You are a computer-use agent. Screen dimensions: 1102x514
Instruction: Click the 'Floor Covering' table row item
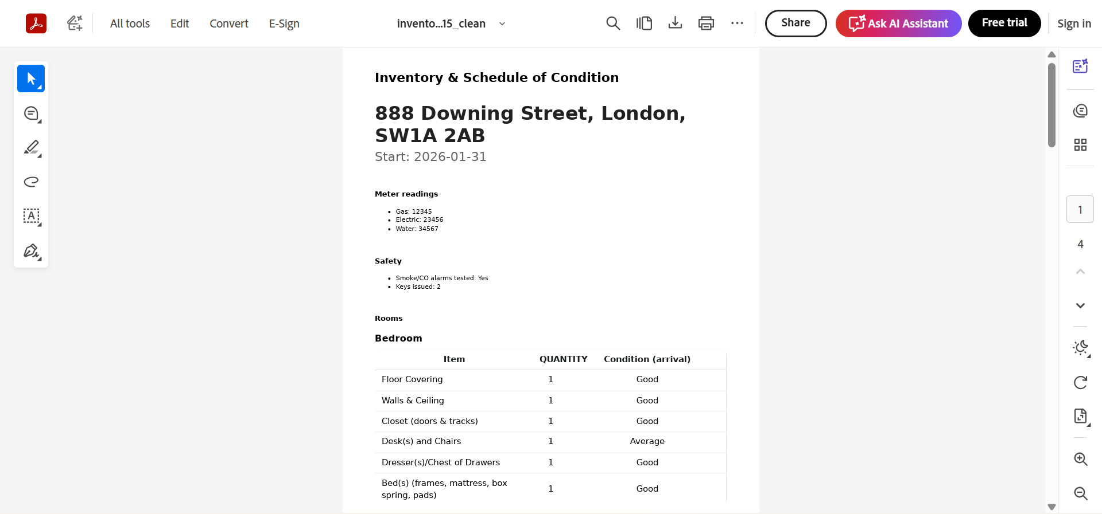pos(412,379)
